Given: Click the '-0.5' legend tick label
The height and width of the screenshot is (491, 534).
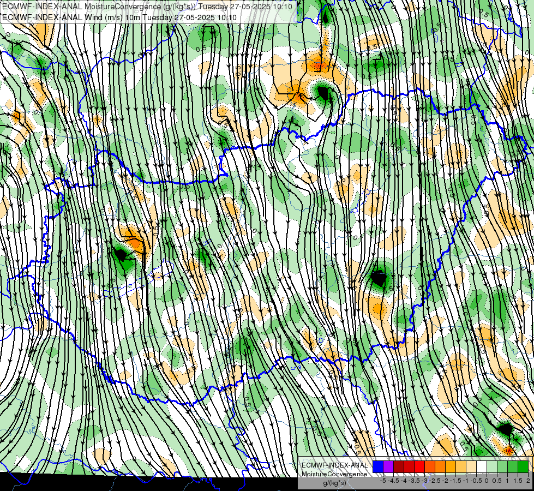Looking at the screenshot, I should point(476,481).
